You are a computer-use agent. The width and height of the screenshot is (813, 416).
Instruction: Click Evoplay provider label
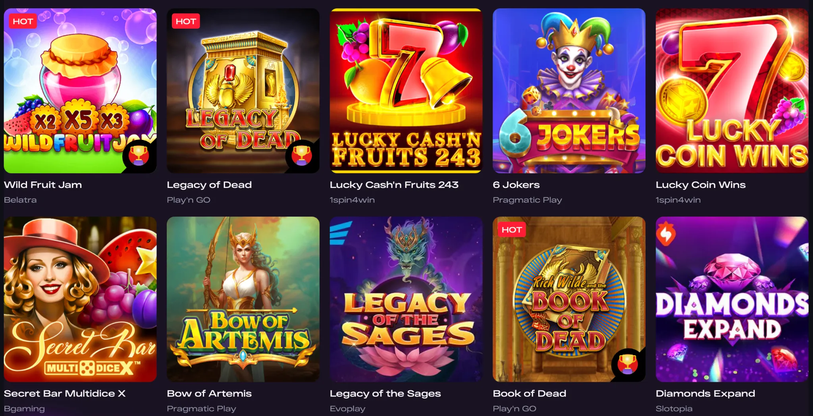point(347,409)
